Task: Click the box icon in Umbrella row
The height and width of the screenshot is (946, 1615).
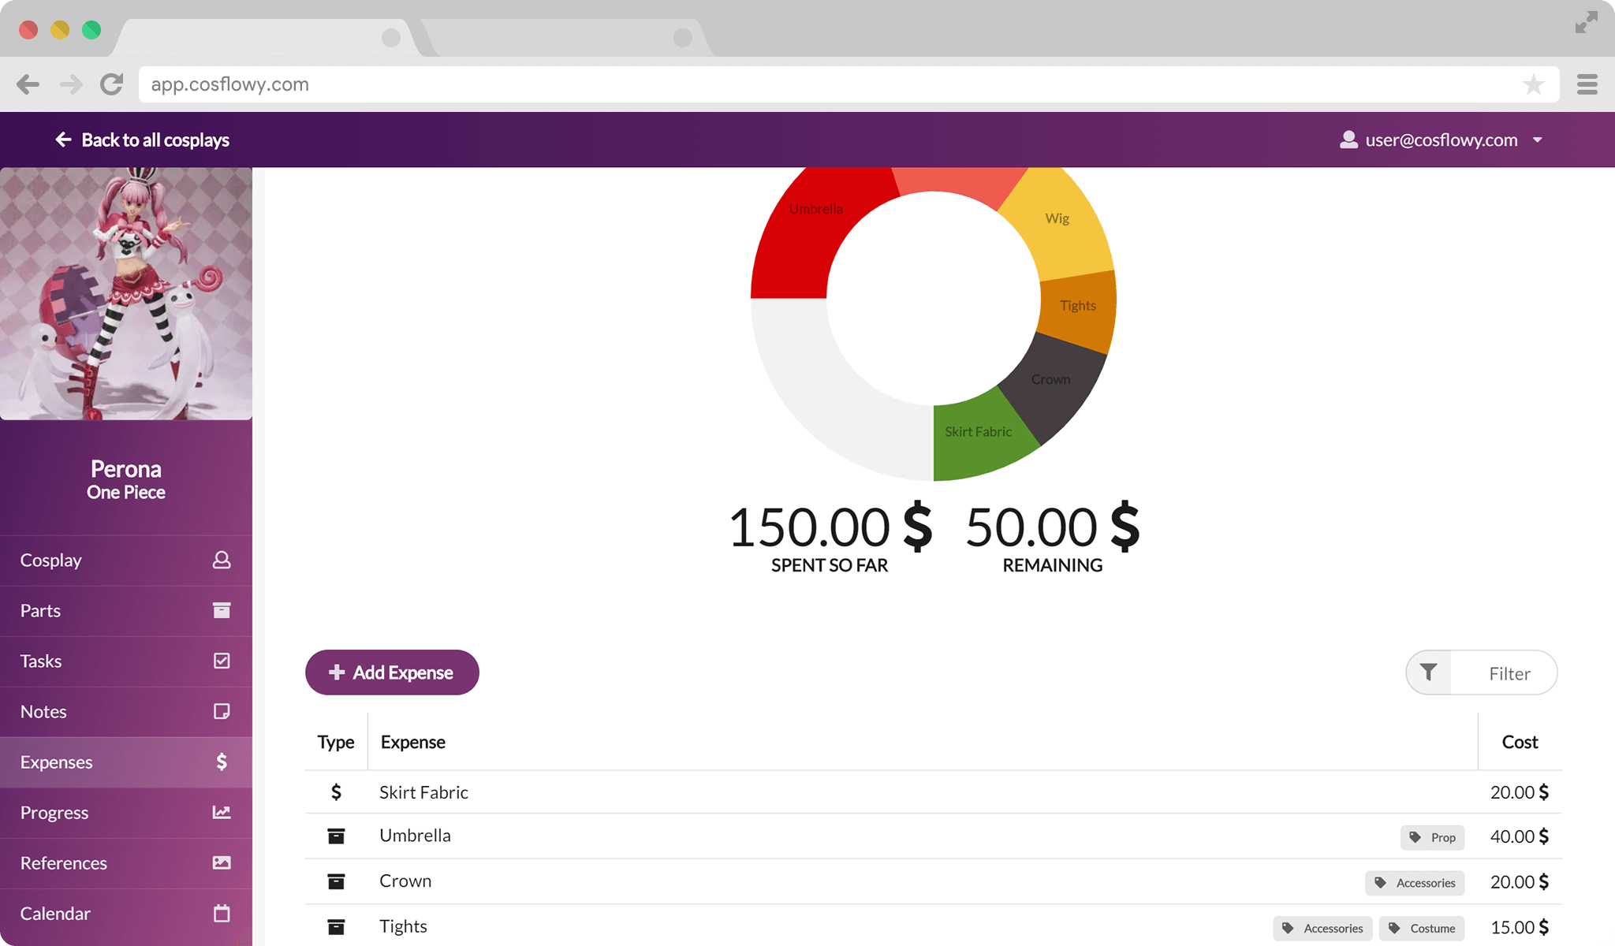Action: (336, 836)
